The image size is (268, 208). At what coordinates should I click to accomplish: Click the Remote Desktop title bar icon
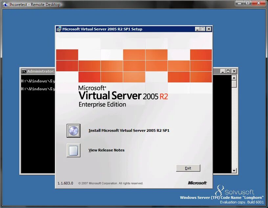point(5,5)
